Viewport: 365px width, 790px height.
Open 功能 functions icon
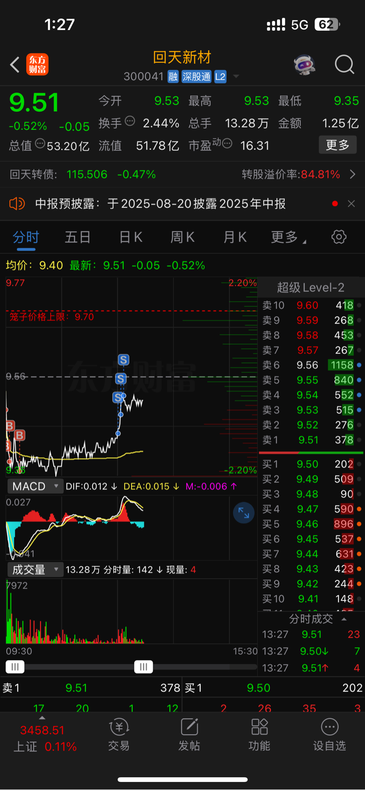[x=259, y=735]
